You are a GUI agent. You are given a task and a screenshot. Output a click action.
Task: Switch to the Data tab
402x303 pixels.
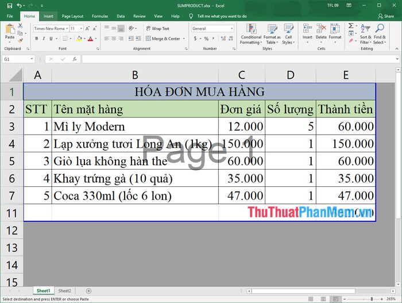pyautogui.click(x=121, y=16)
